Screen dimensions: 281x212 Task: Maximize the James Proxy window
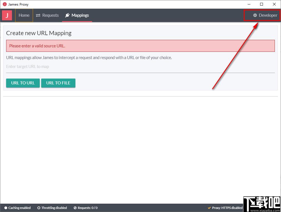click(262, 4)
